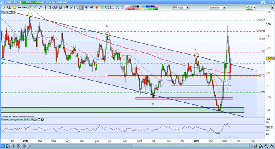Select the triangle drawing tool

pyautogui.click(x=118, y=8)
